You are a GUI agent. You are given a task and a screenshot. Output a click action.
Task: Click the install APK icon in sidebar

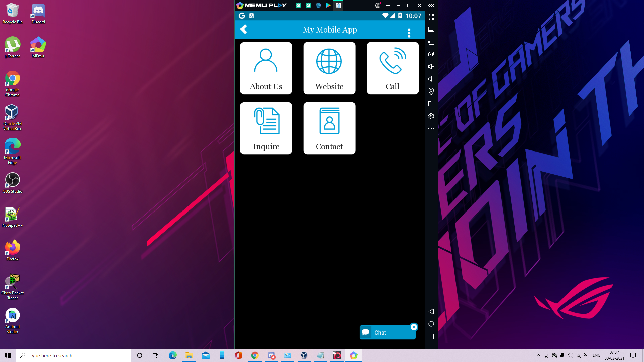pyautogui.click(x=431, y=42)
